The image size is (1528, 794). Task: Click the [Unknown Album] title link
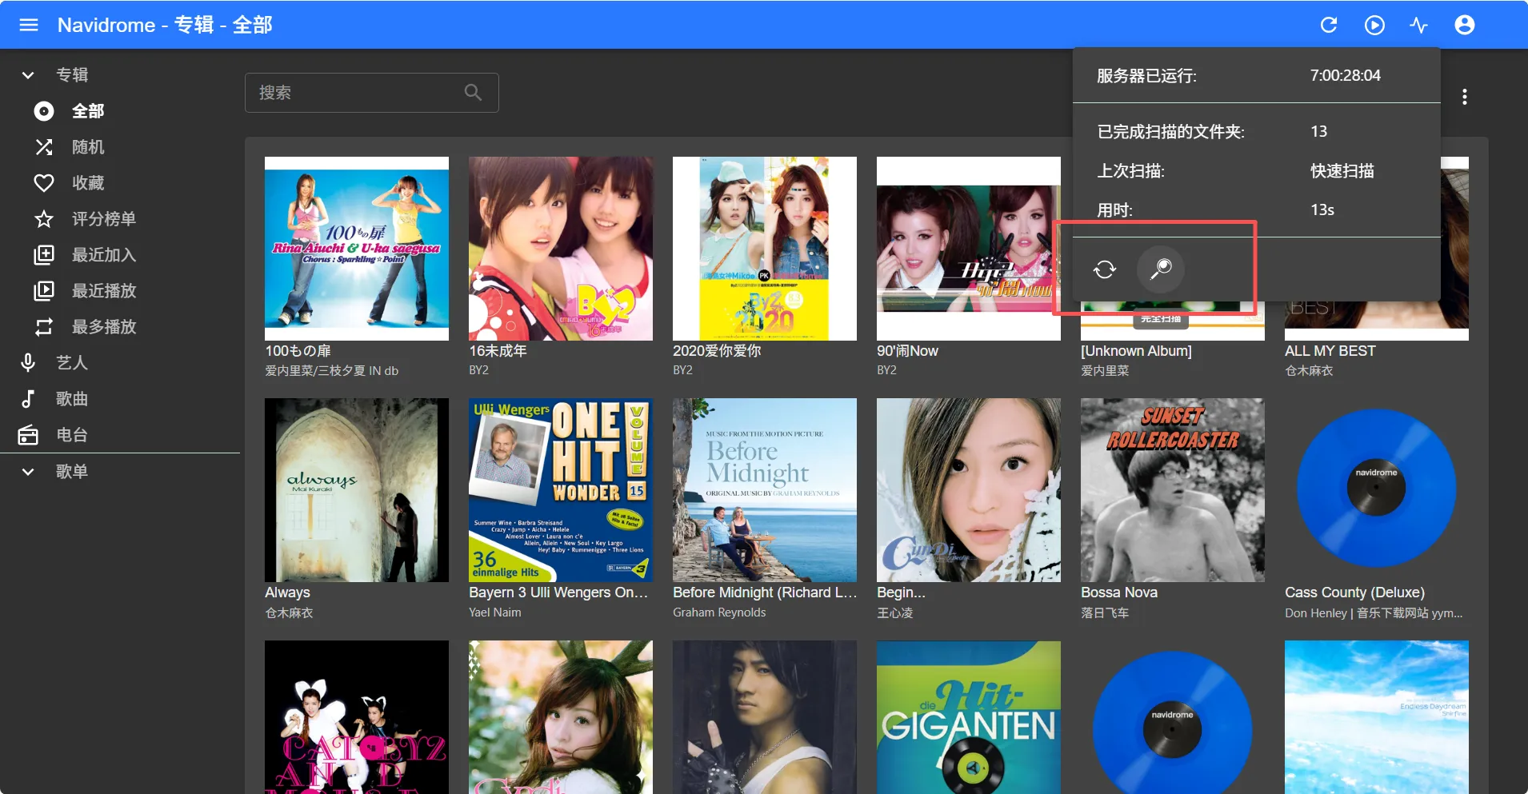click(x=1136, y=351)
